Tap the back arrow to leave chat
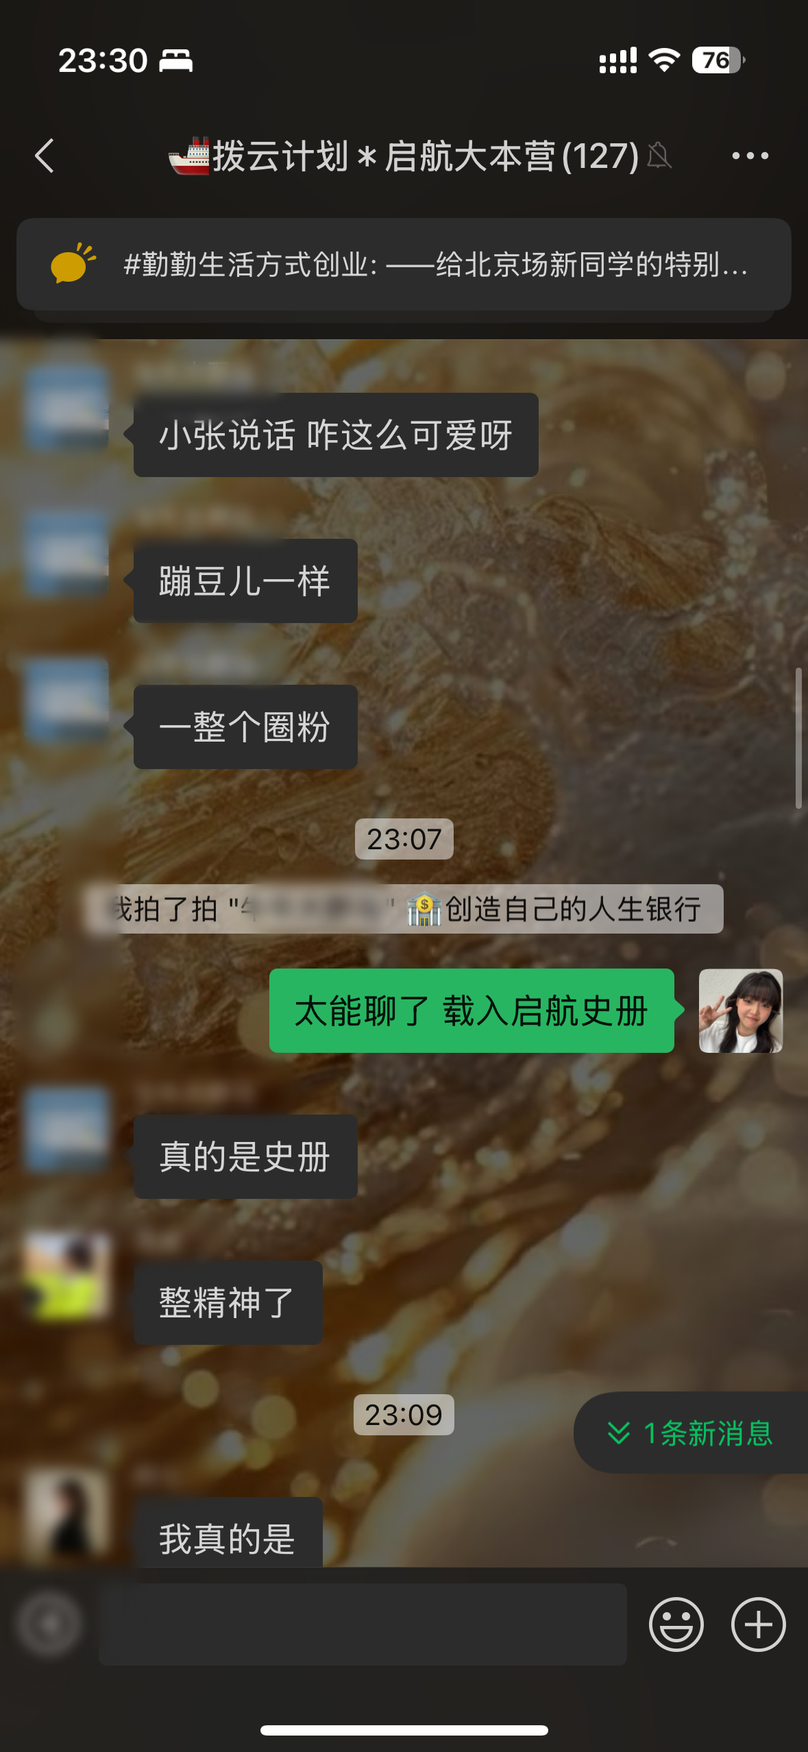Image resolution: width=808 pixels, height=1752 pixels. (45, 156)
